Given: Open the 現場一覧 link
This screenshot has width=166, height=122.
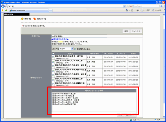Looking at the screenshot, I should (x=28, y=19).
